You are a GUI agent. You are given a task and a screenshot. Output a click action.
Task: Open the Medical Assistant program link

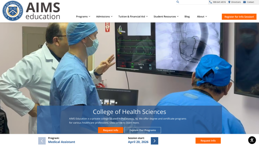[61, 142]
